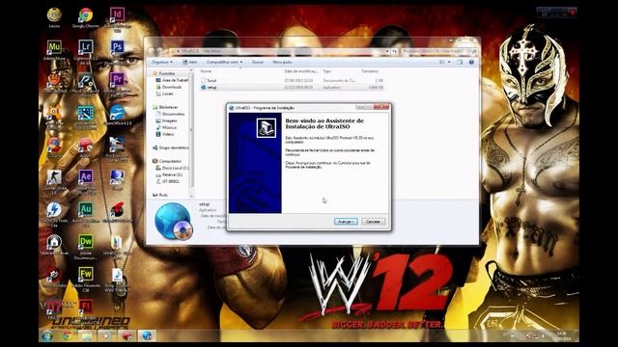Open Adobe After Effects desktop shortcut
Viewport: 618px width, 347px height.
click(86, 181)
